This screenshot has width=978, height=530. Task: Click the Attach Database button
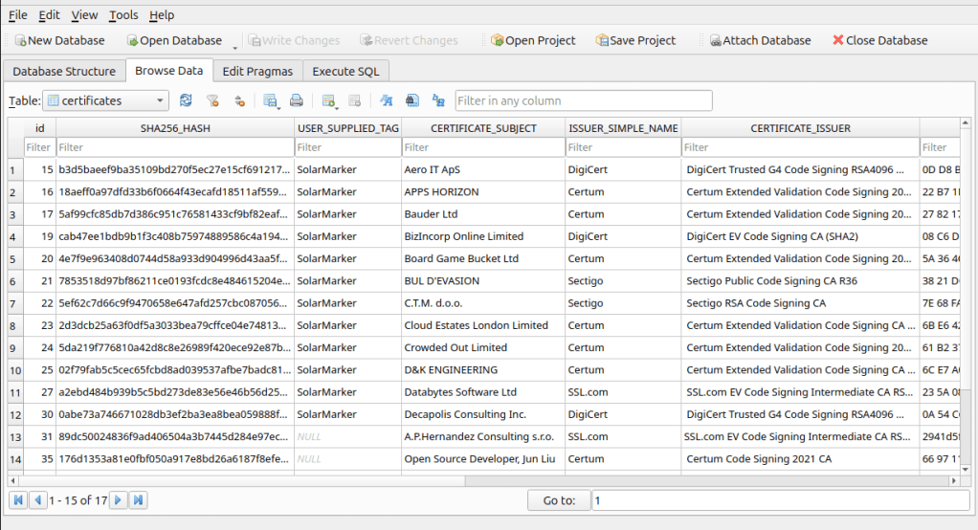760,40
